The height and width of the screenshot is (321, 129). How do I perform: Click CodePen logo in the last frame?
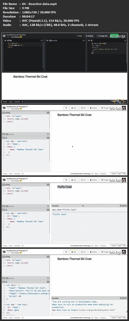(4, 252)
